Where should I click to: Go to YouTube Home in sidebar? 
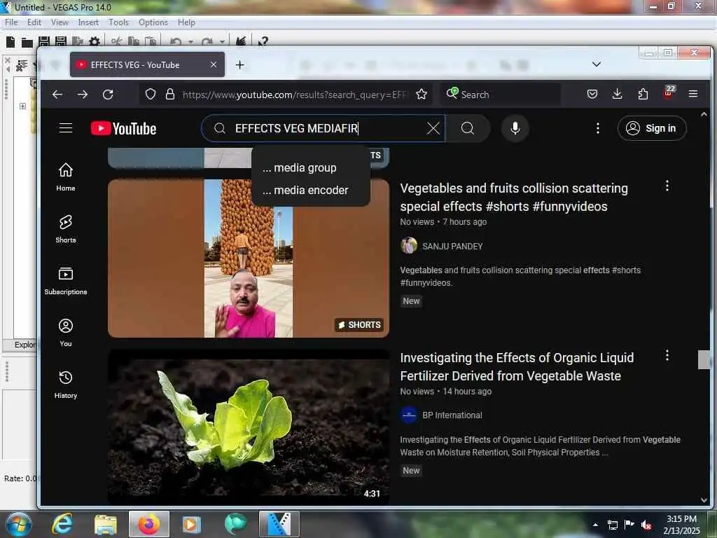(x=66, y=177)
